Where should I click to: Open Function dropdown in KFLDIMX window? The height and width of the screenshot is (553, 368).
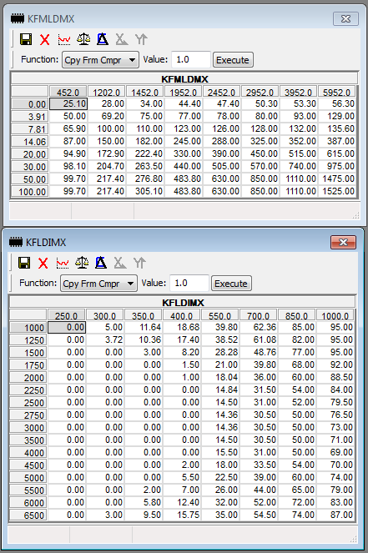[98, 284]
